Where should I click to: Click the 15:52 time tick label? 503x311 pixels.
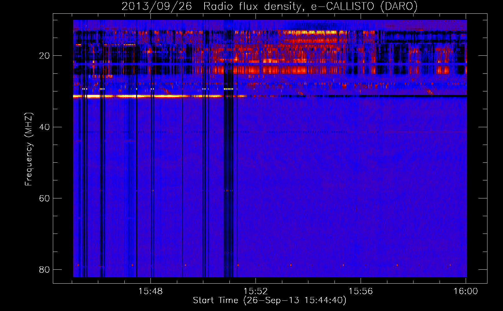(256, 291)
